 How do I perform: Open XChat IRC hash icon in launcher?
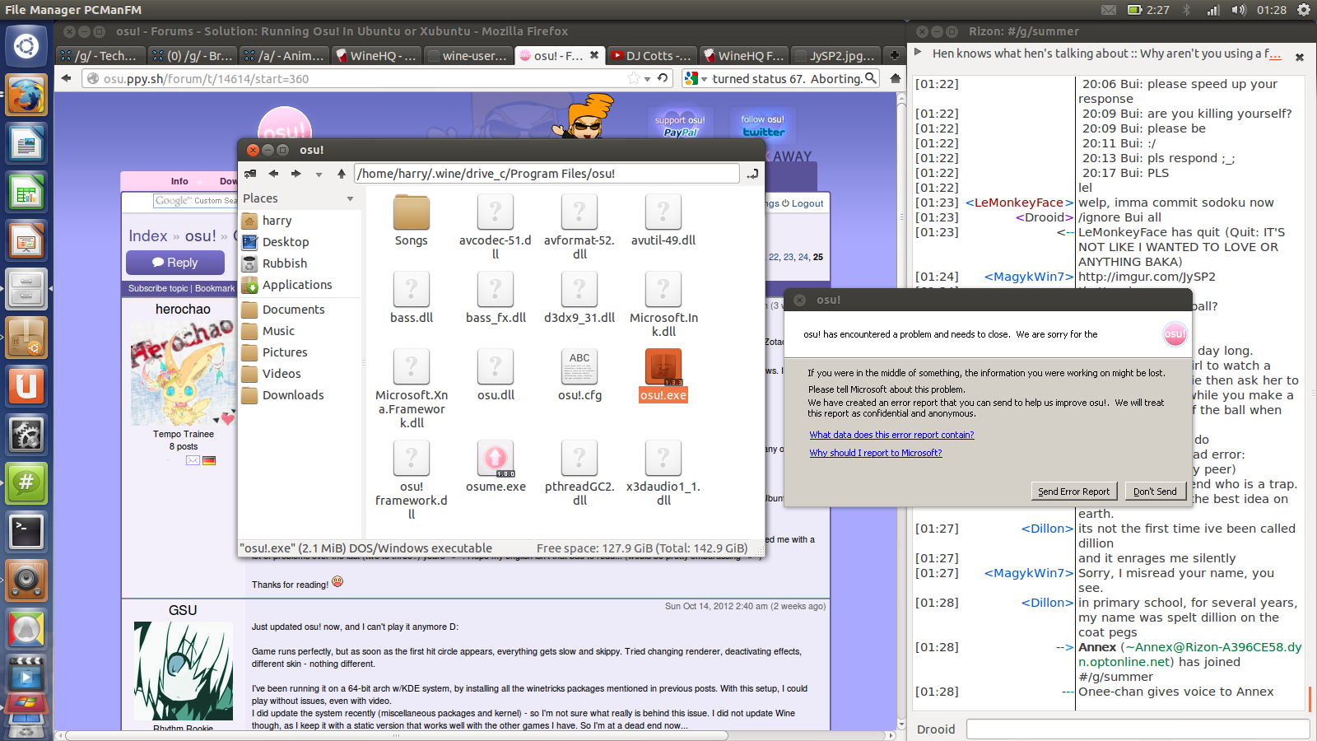click(x=26, y=483)
